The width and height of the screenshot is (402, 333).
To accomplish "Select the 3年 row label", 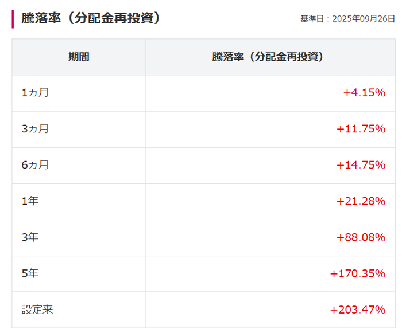I will (x=30, y=237).
